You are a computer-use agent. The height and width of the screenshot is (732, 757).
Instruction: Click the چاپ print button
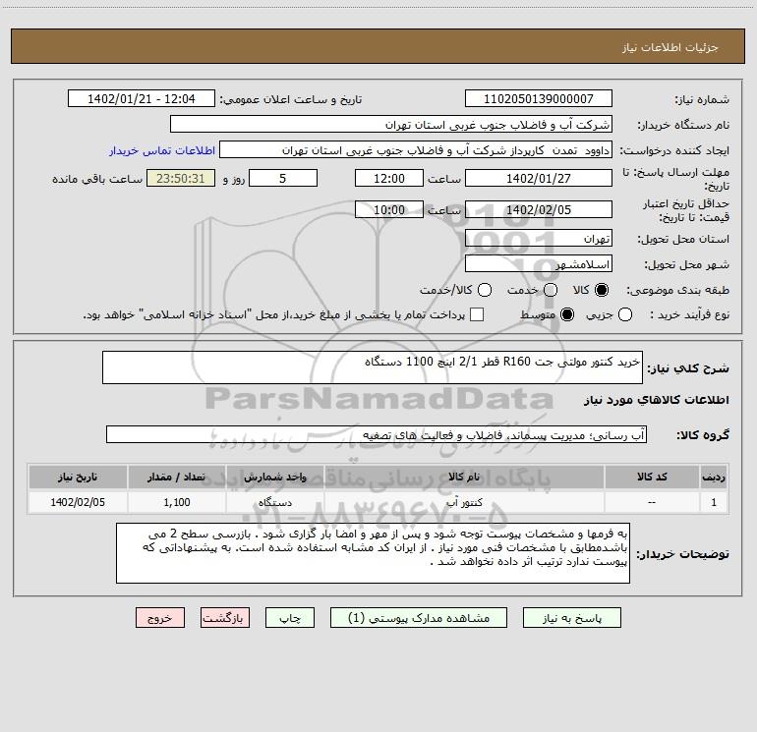pyautogui.click(x=290, y=618)
